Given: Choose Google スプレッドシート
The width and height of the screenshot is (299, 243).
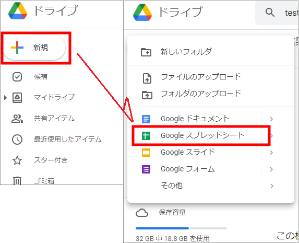Looking at the screenshot, I should 202,135.
